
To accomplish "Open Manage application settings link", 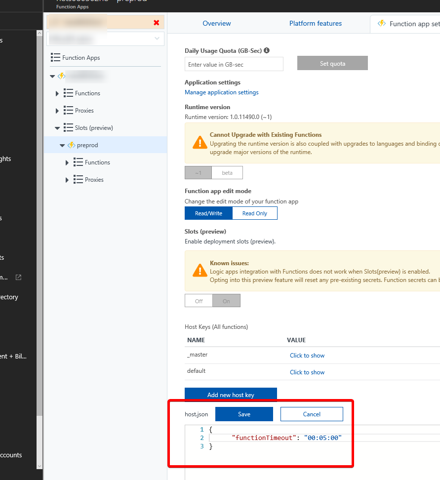I will tap(221, 92).
